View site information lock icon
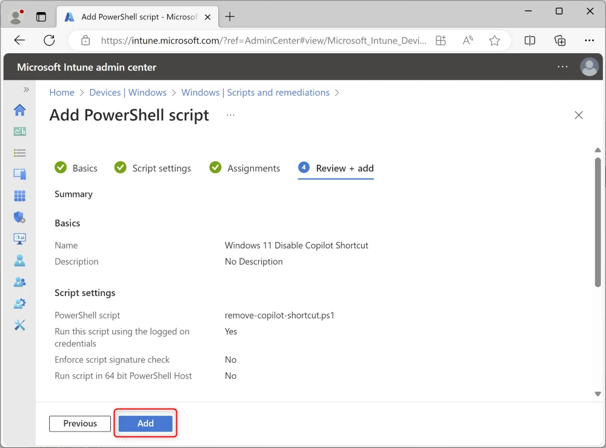The image size is (606, 448). click(85, 40)
